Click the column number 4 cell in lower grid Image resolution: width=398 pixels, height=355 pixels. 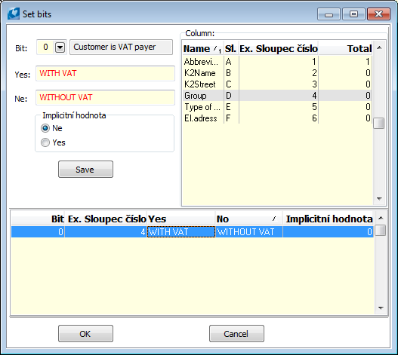[x=106, y=232]
